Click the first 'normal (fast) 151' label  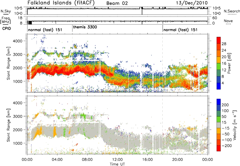click(45, 30)
